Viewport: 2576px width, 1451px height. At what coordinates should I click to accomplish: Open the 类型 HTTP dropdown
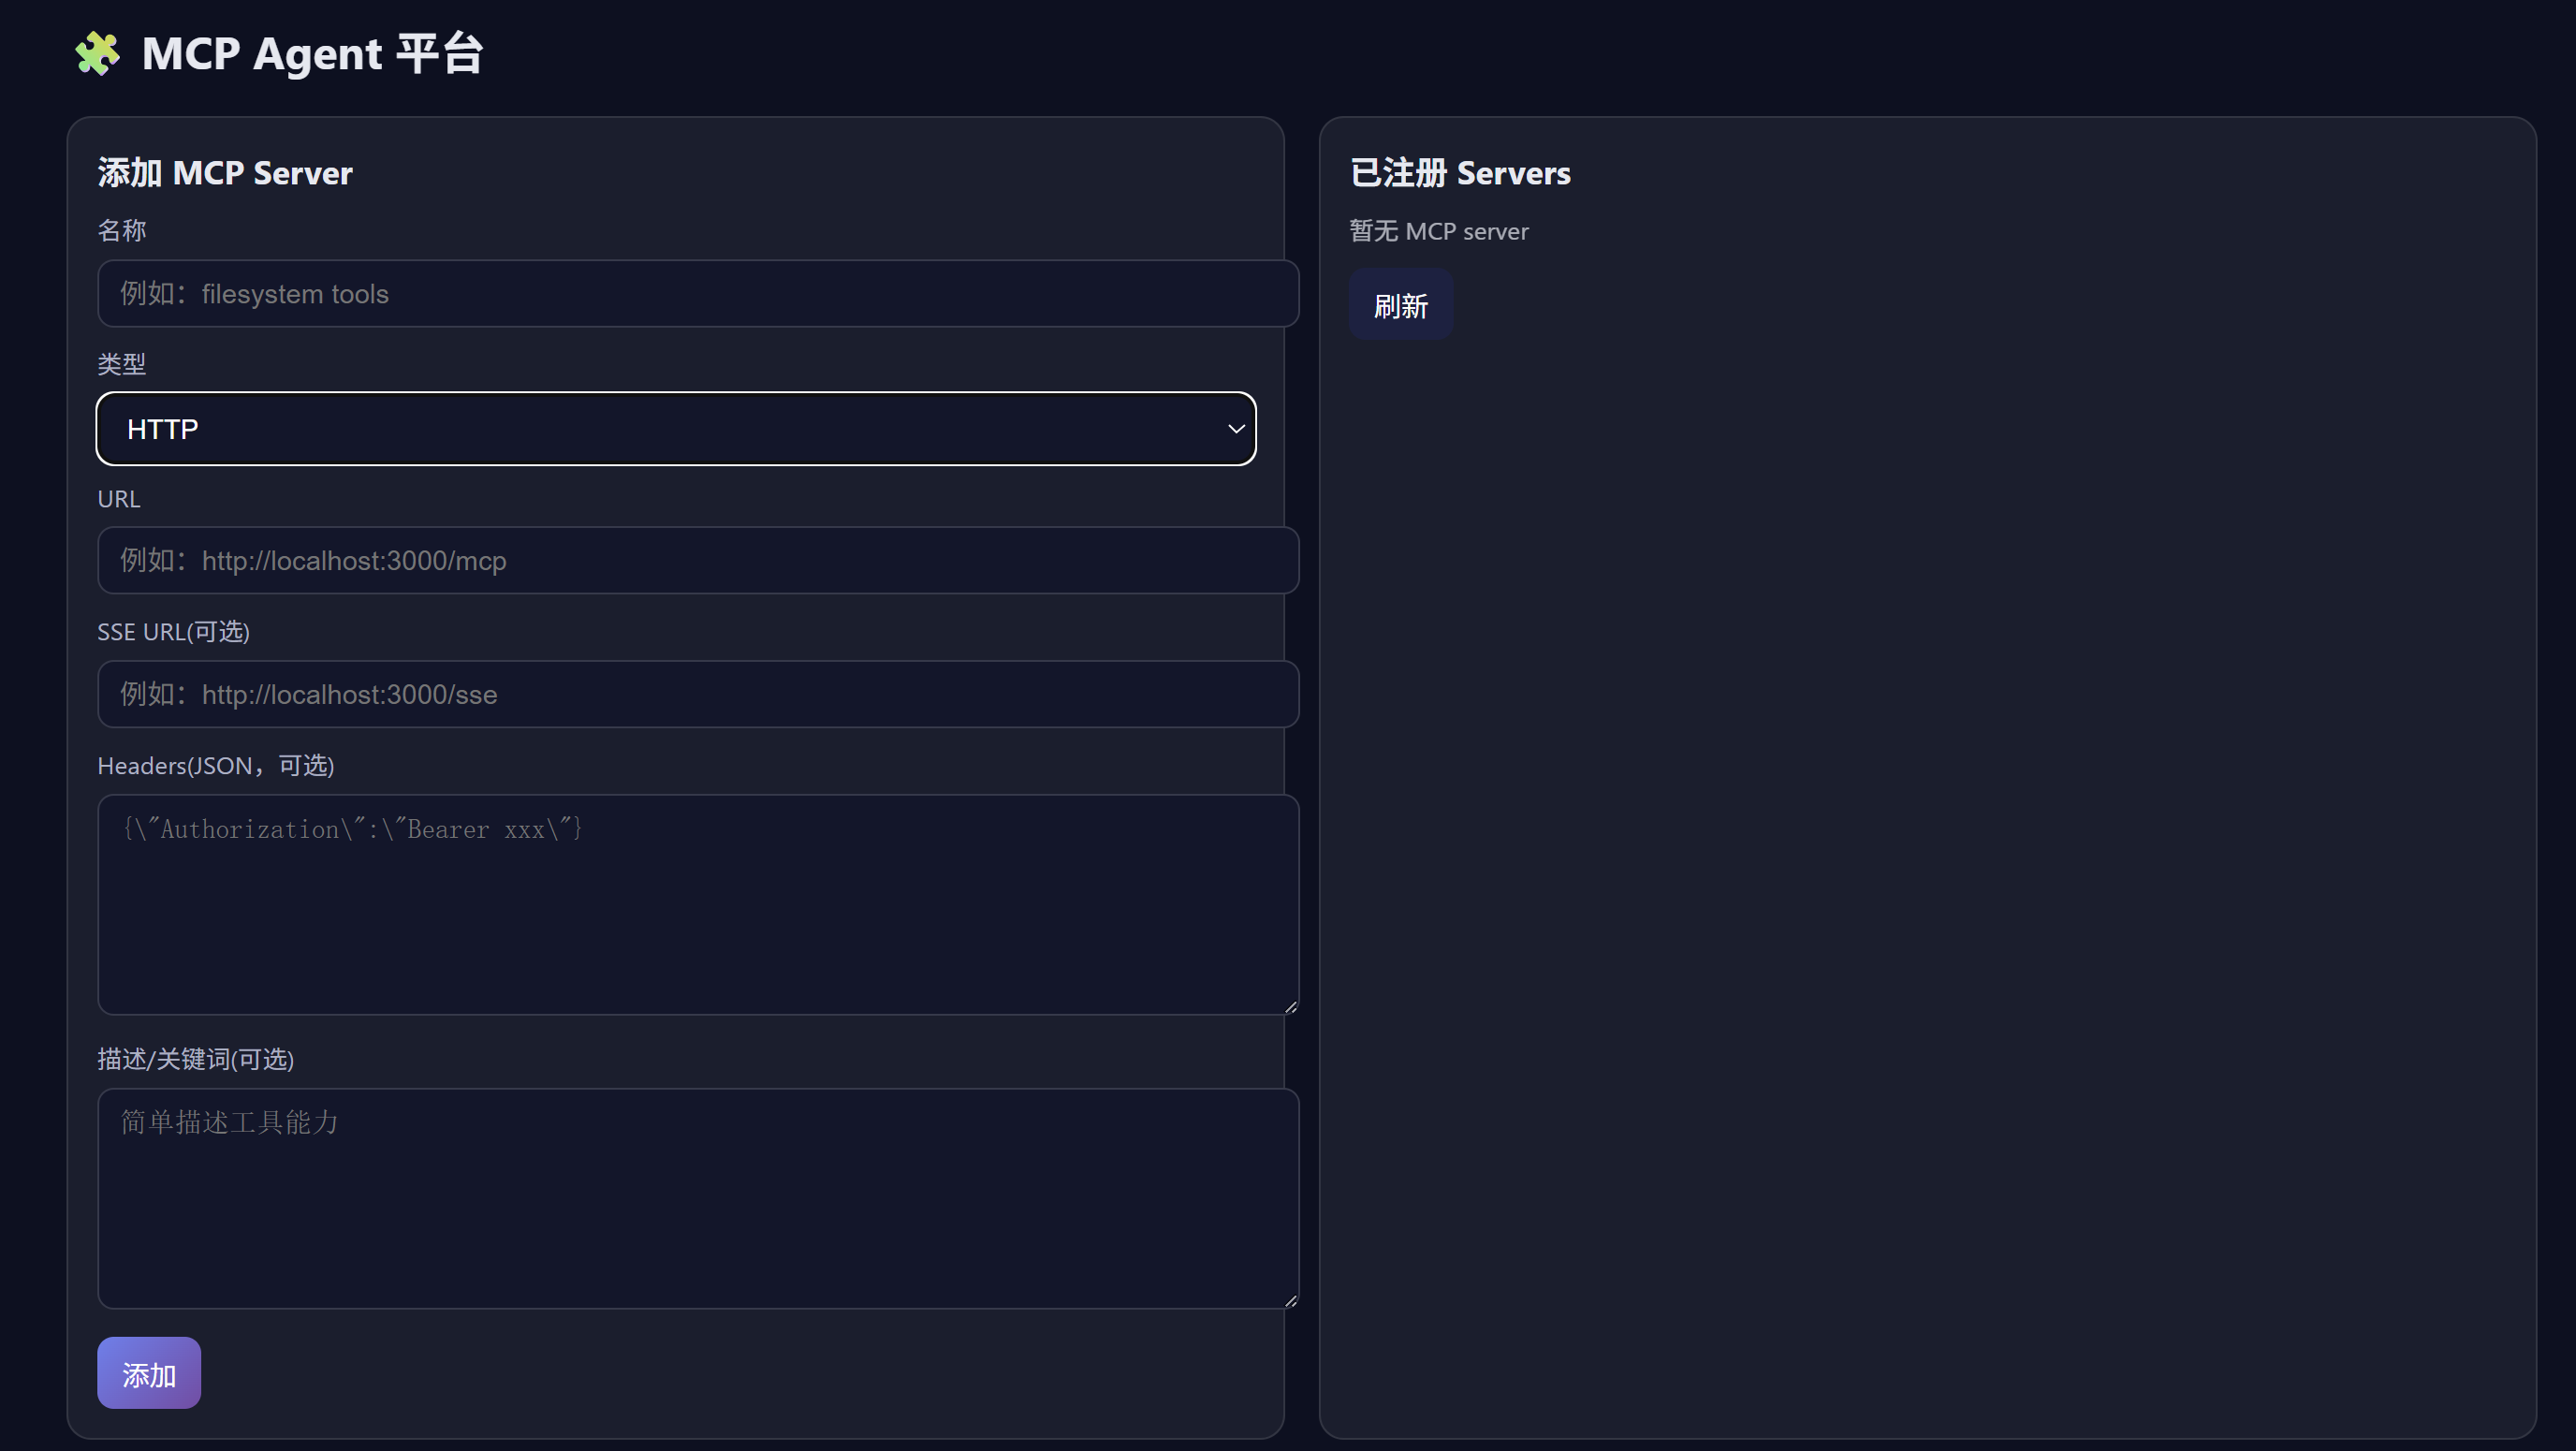pyautogui.click(x=676, y=428)
